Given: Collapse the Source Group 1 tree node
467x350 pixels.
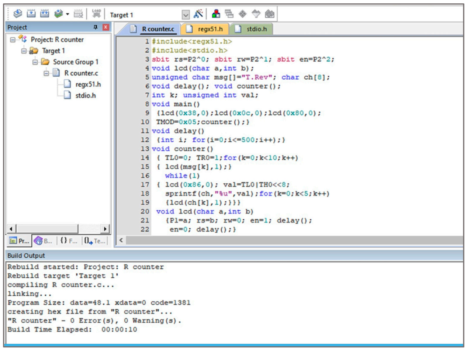Looking at the screenshot, I should click(x=35, y=62).
